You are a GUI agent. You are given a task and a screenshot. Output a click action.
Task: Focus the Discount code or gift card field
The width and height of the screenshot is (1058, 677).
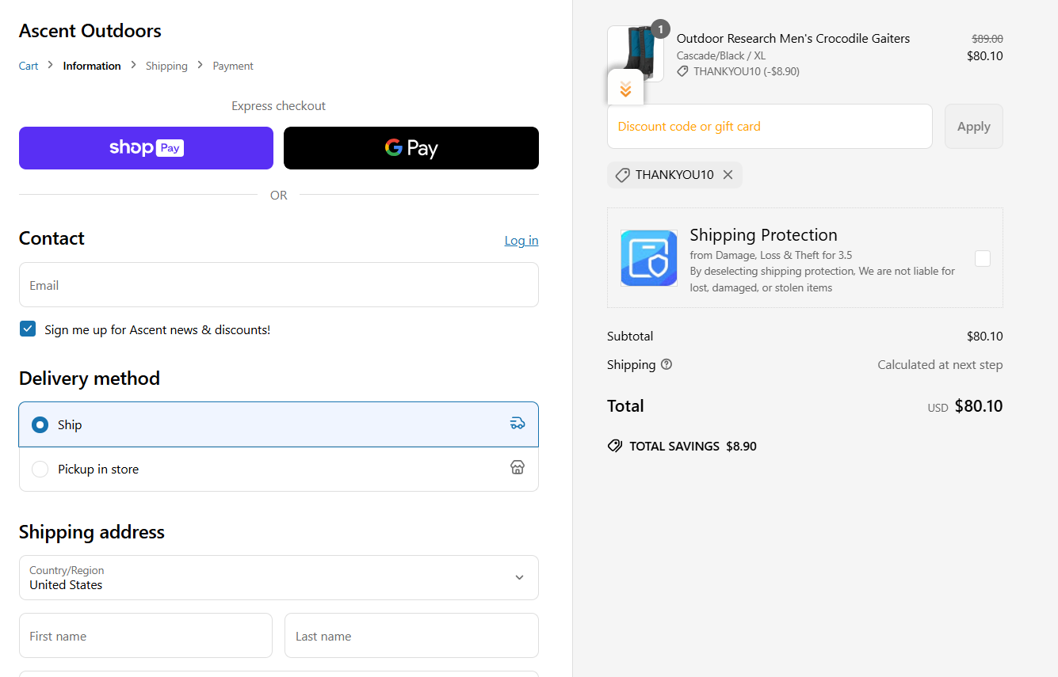tap(770, 126)
